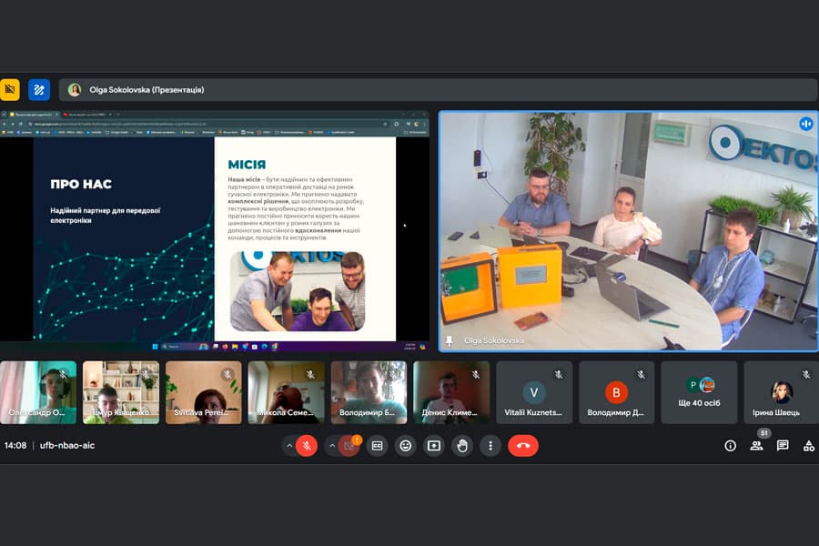The image size is (819, 546).
Task: Click the shared presentation screen area
Action: pos(215,230)
